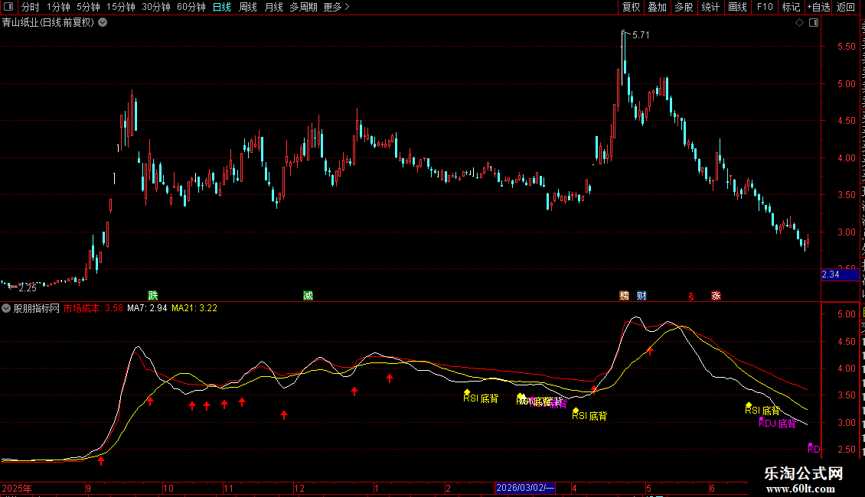Open the 统计 statistics tool

pyautogui.click(x=710, y=7)
